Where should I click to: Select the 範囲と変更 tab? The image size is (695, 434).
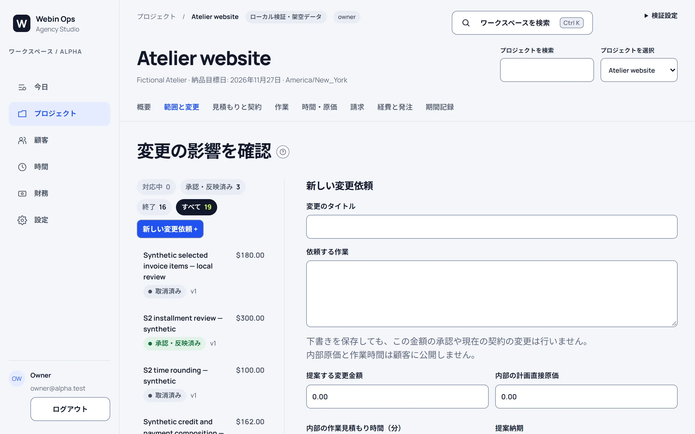[x=182, y=107]
